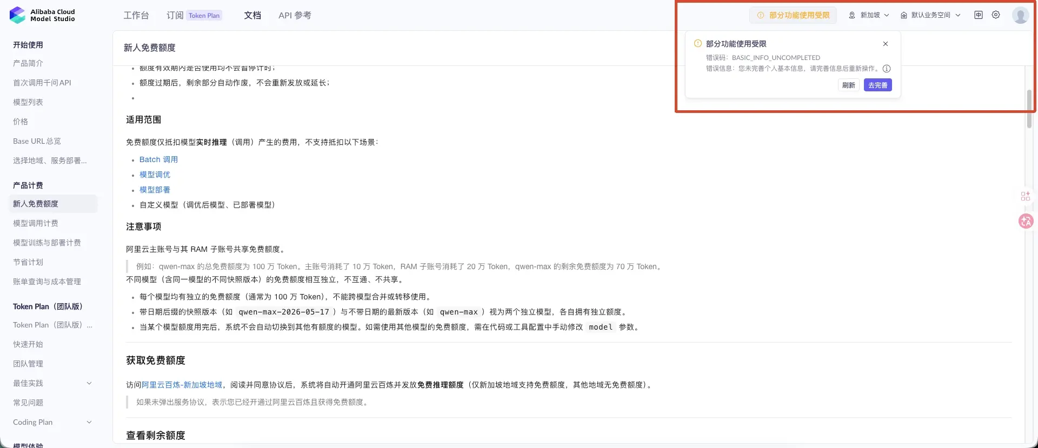Click the 产品计费 sidebar group heading

(x=28, y=185)
